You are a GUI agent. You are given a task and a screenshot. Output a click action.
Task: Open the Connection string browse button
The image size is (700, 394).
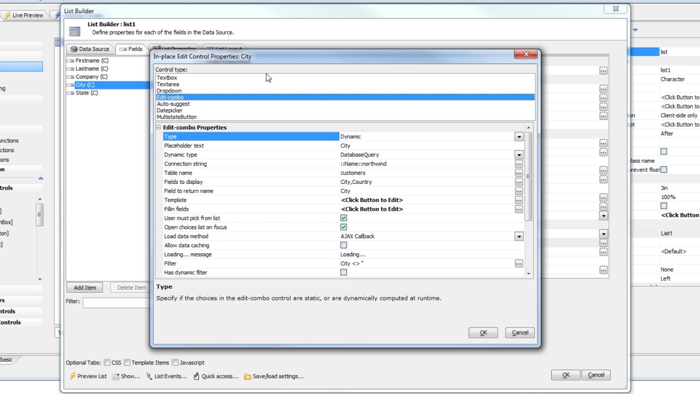click(x=518, y=164)
